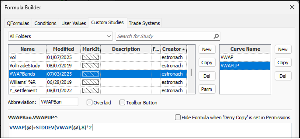Select the VWAP curve name
Screen dimensions: 300x139
pyautogui.click(x=245, y=57)
